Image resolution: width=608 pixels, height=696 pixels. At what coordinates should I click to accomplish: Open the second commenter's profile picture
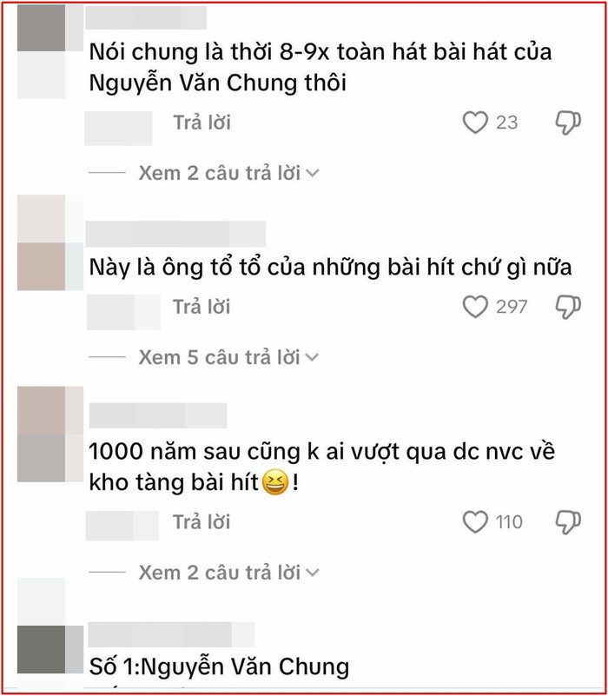point(50,242)
